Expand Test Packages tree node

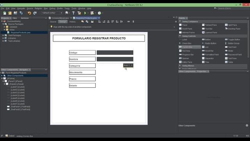[x=3, y=35]
